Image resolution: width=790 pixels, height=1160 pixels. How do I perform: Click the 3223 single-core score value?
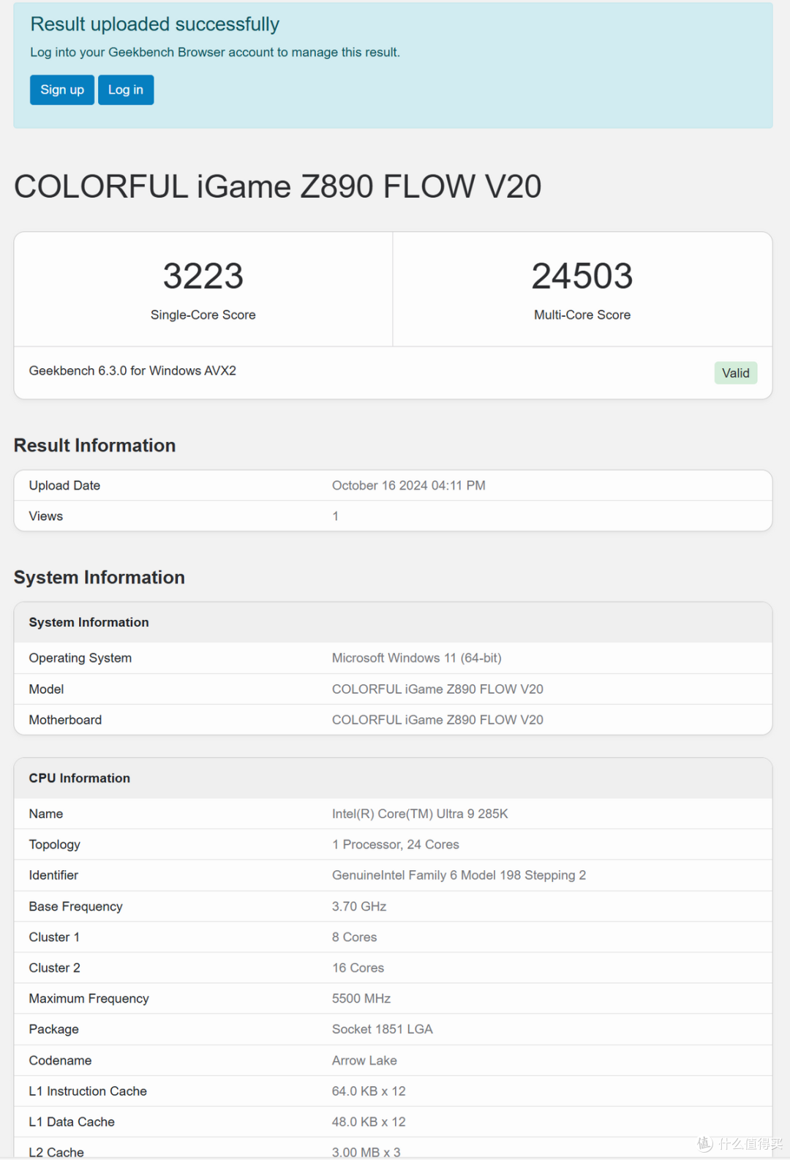pos(203,276)
